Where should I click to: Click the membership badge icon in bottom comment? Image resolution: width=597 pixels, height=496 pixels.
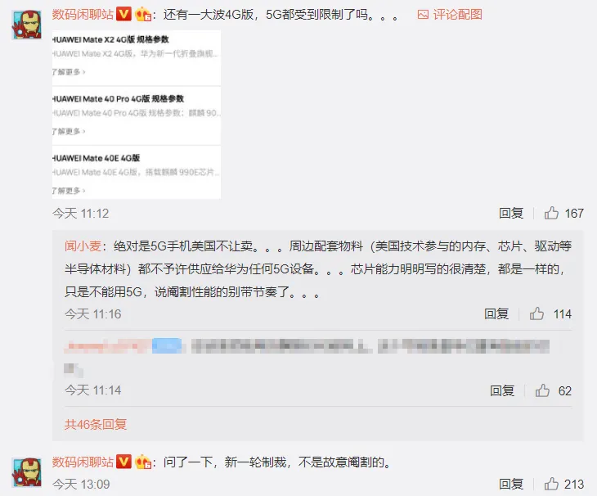pyautogui.click(x=143, y=462)
